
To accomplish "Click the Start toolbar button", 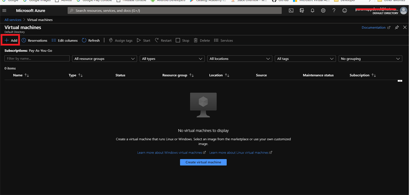I will coord(144,41).
